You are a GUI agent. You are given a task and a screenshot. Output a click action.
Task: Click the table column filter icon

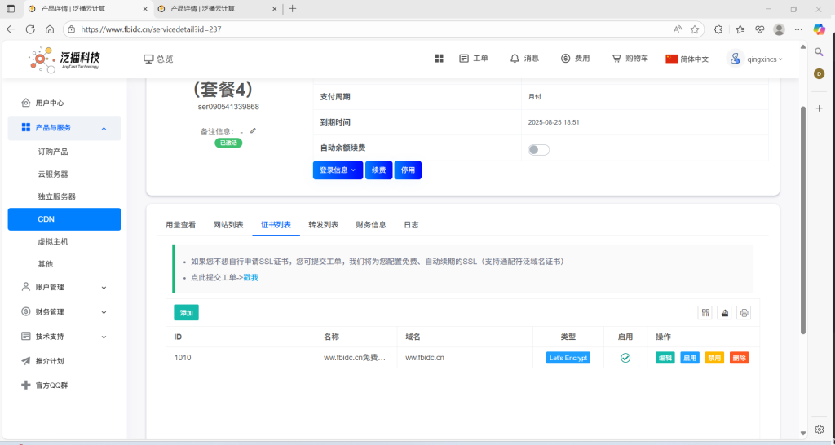click(705, 313)
